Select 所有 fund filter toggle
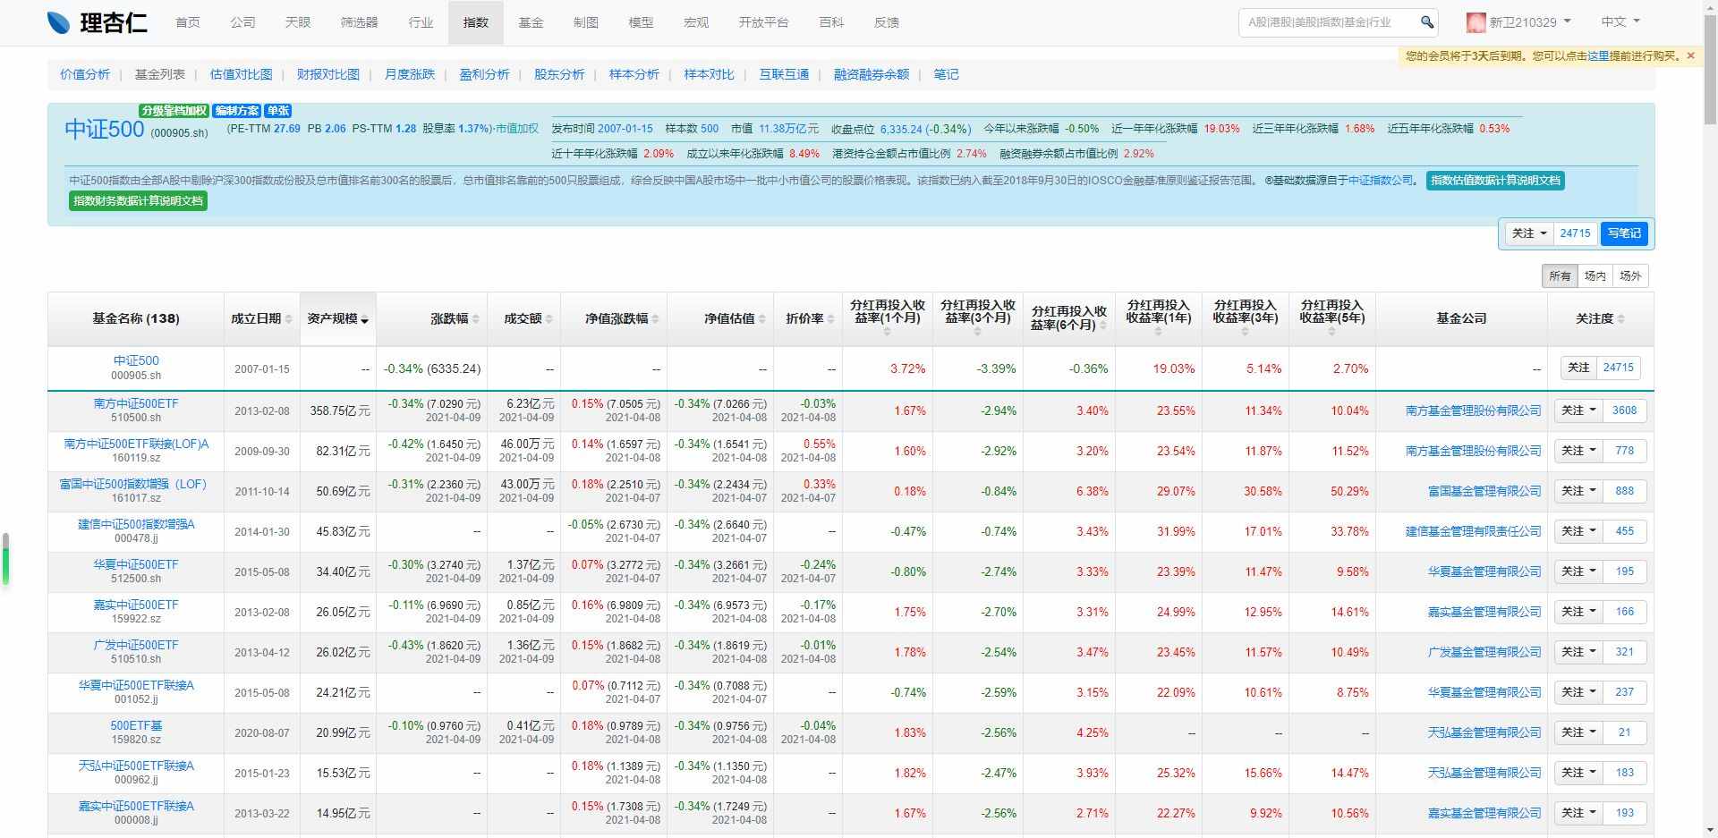 [1560, 276]
